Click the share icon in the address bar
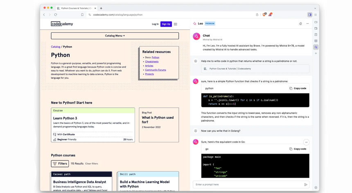352x193 pixels. [x=257, y=15]
